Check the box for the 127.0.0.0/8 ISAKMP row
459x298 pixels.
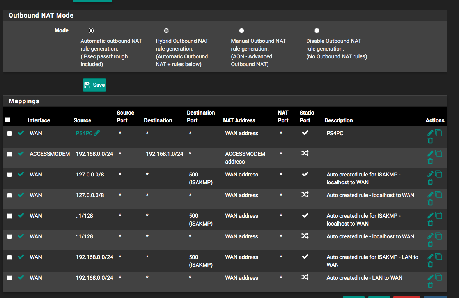pyautogui.click(x=10, y=175)
